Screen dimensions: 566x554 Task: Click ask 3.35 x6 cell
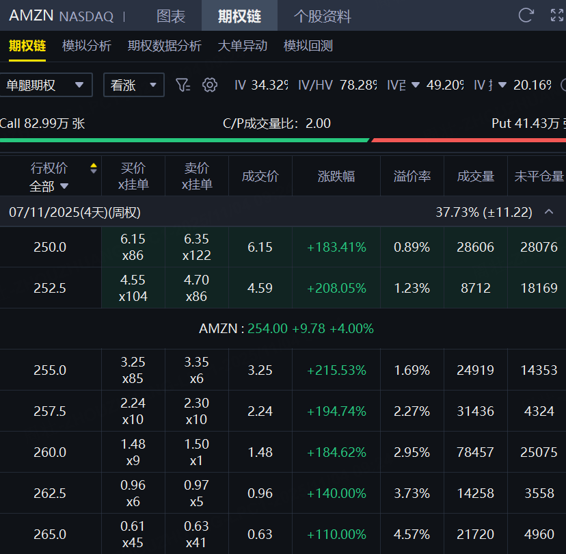(x=197, y=370)
